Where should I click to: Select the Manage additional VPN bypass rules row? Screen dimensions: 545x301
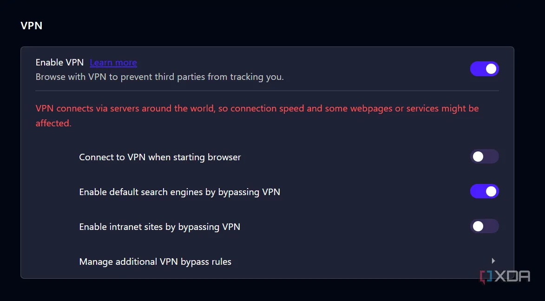[155, 261]
